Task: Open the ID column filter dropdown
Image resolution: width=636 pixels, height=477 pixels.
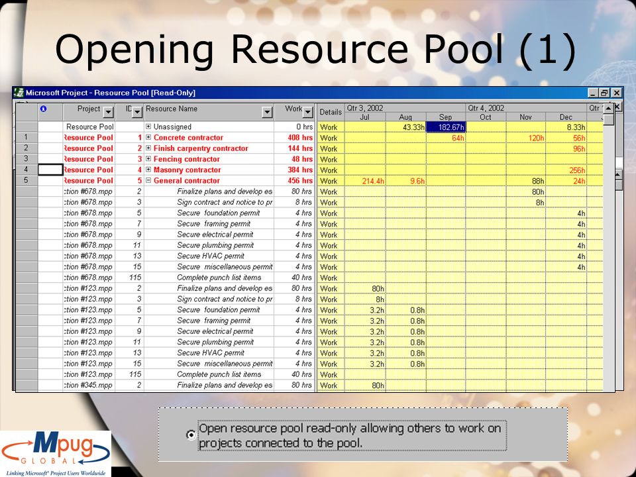Action: (x=138, y=112)
